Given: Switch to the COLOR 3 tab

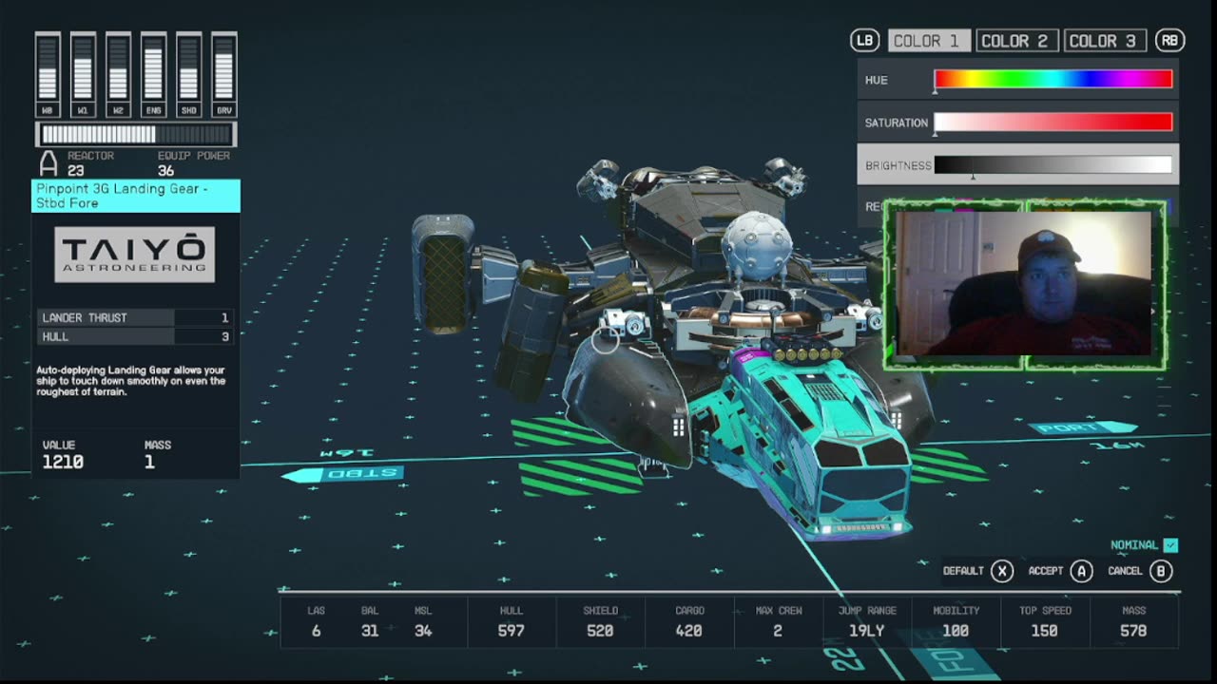Looking at the screenshot, I should coord(1103,41).
